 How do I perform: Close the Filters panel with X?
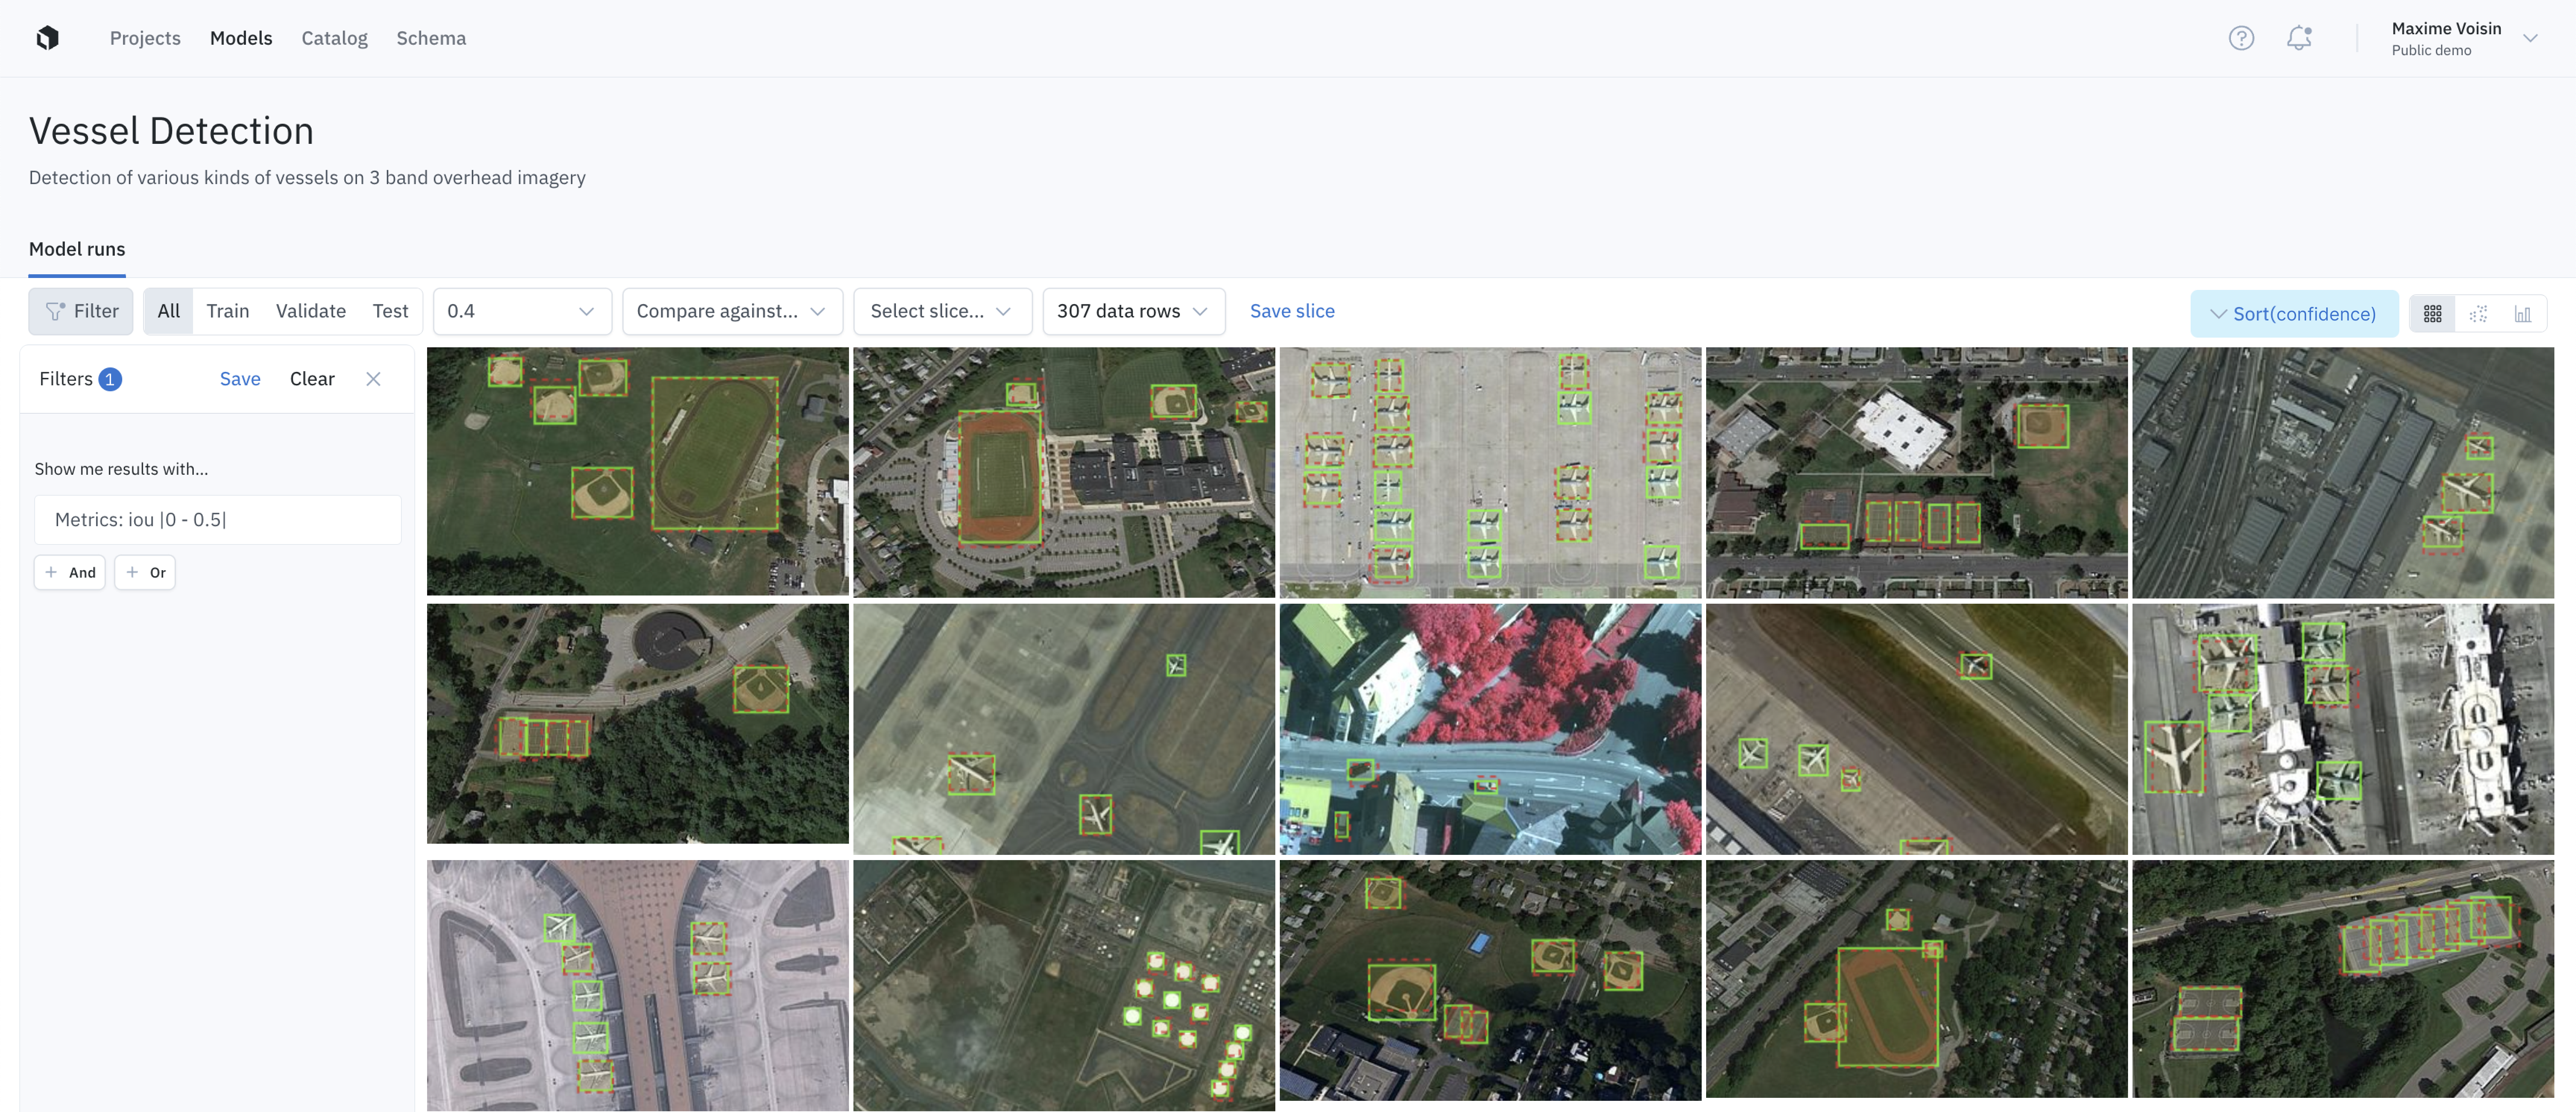click(373, 379)
